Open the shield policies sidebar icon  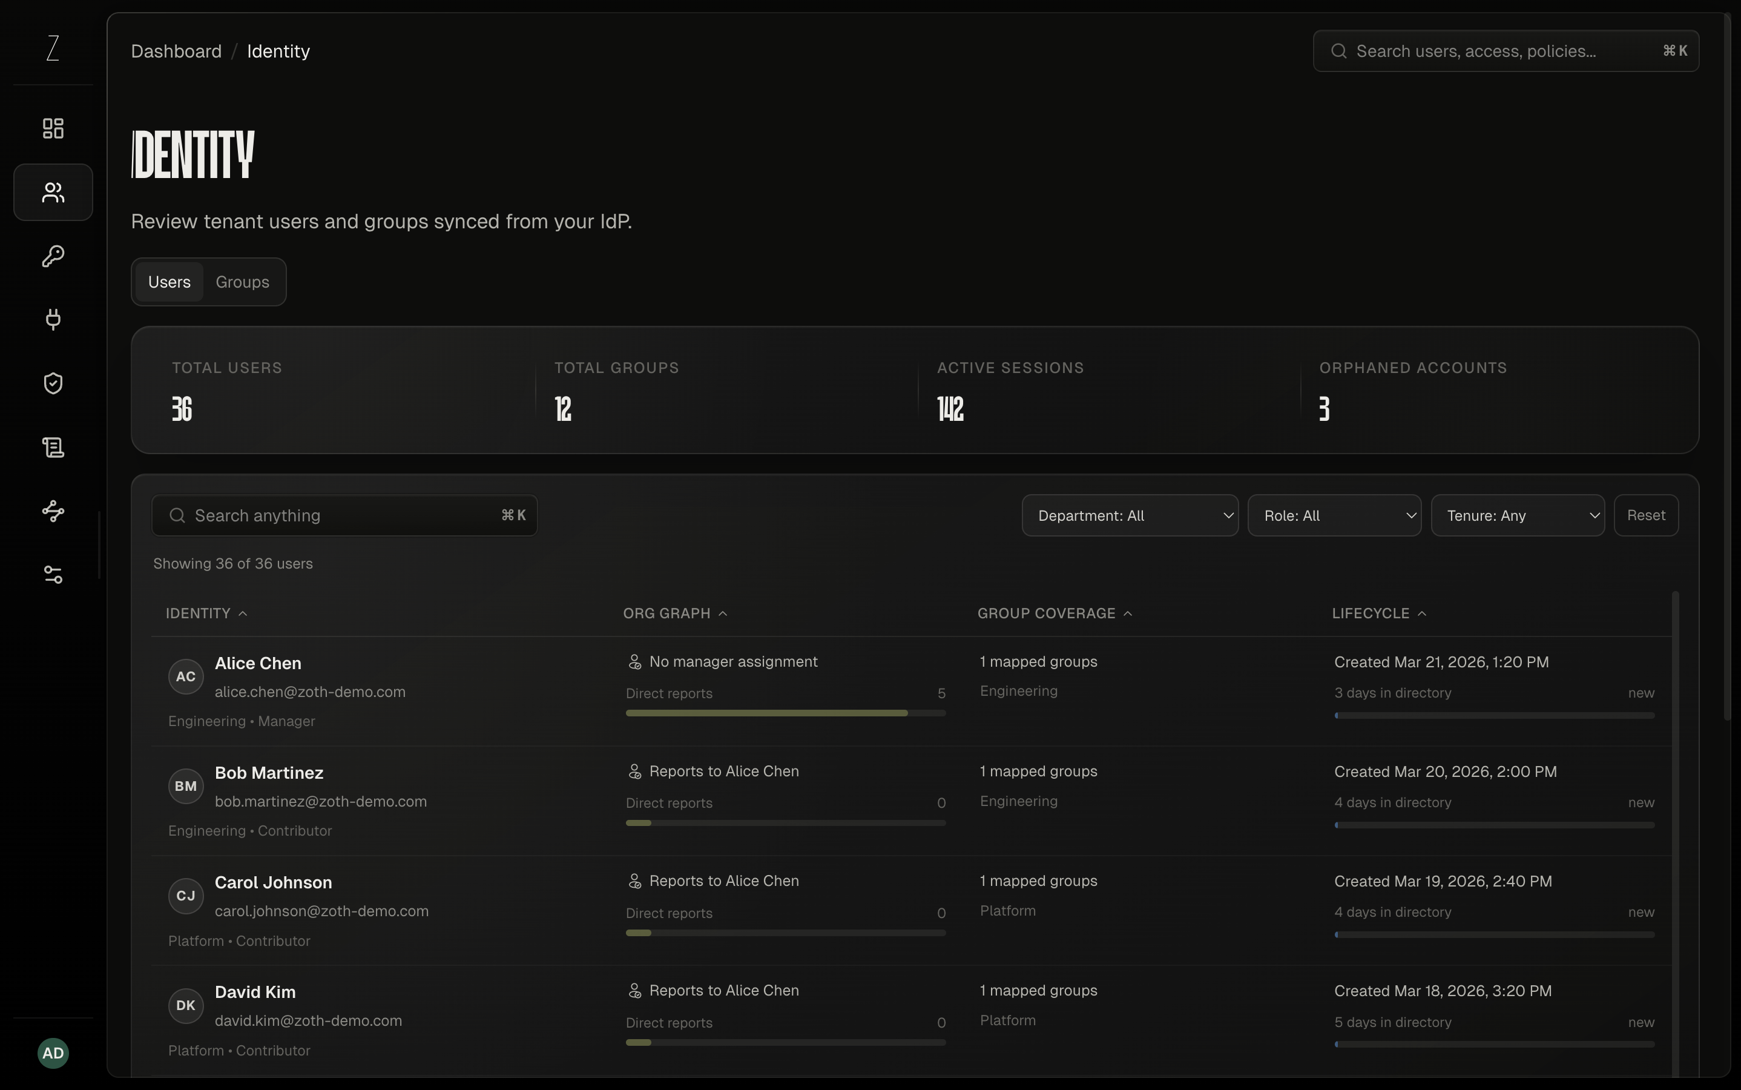click(x=53, y=383)
